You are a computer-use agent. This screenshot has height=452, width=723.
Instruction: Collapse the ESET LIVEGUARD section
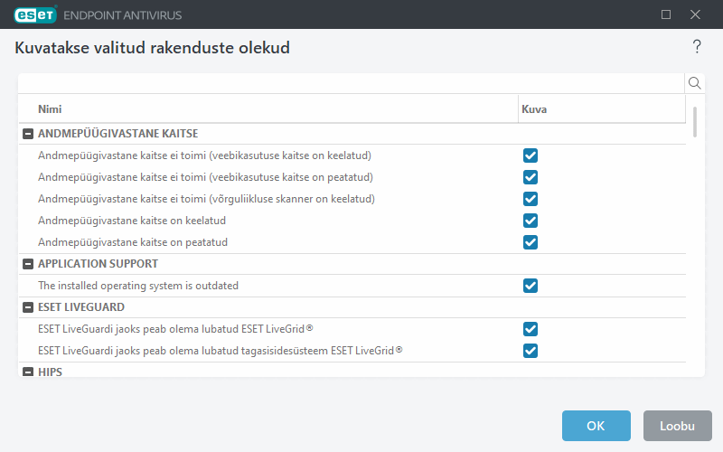28,307
